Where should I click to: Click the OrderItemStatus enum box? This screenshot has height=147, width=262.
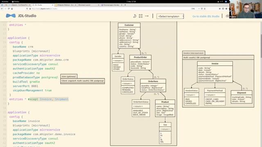coord(141,108)
